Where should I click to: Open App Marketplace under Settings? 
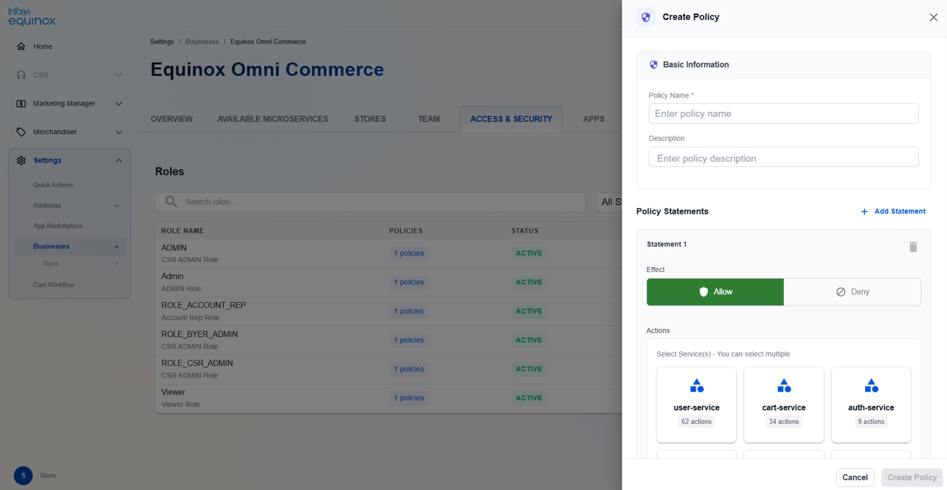[58, 226]
